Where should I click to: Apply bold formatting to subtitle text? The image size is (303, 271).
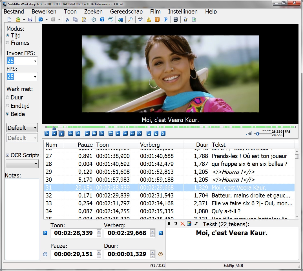click(x=169, y=224)
